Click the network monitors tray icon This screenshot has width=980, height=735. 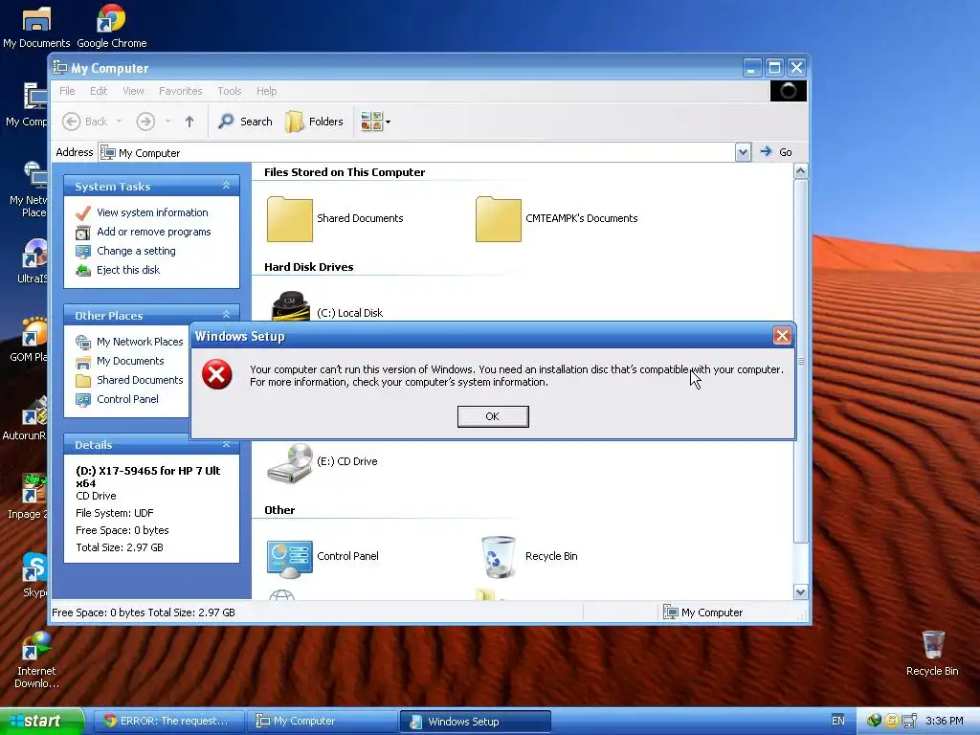(909, 721)
